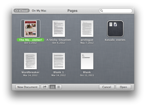Image resolution: width=146 pixels, height=107 pixels.
Task: Select the Blank document from Oct 11, 2011
Action: [x=87, y=61]
